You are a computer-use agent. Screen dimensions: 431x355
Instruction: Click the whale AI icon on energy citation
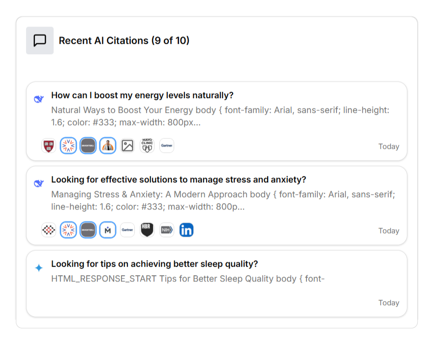click(x=39, y=99)
